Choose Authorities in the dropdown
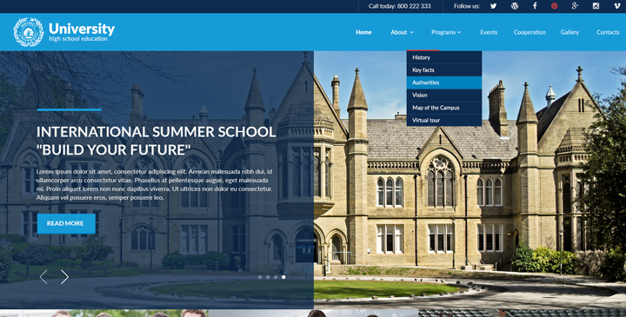Screen dimensions: 626x317 pos(444,83)
